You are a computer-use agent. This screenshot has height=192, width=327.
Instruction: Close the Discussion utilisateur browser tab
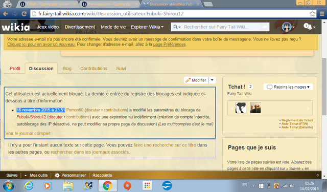click(198, 4)
